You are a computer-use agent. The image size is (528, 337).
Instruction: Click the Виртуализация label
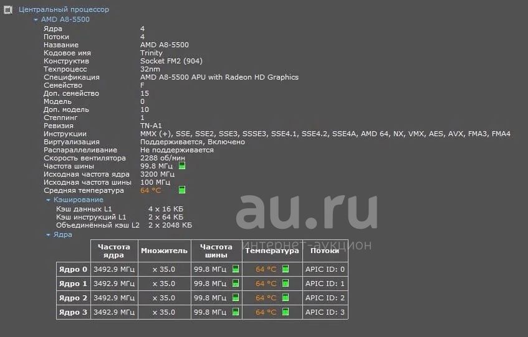coord(72,141)
